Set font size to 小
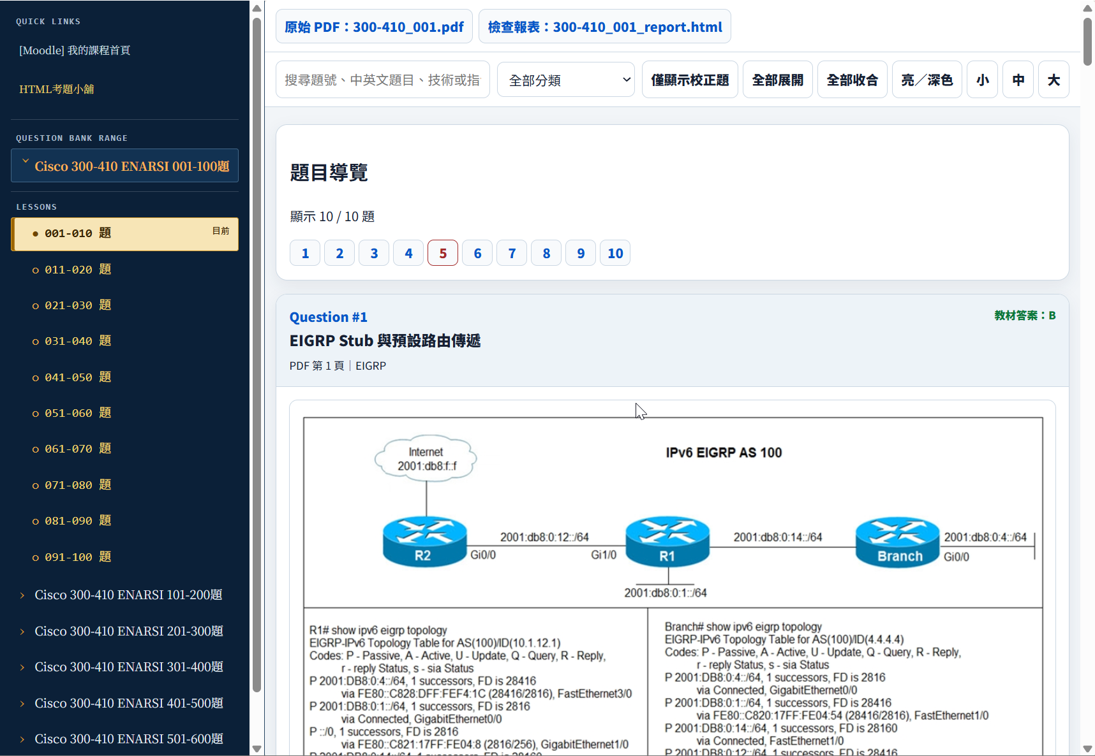The image size is (1095, 756). click(982, 80)
